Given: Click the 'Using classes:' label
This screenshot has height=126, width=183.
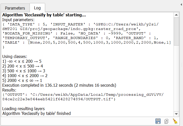Looking at the screenshot, I should pyautogui.click(x=15, y=56).
